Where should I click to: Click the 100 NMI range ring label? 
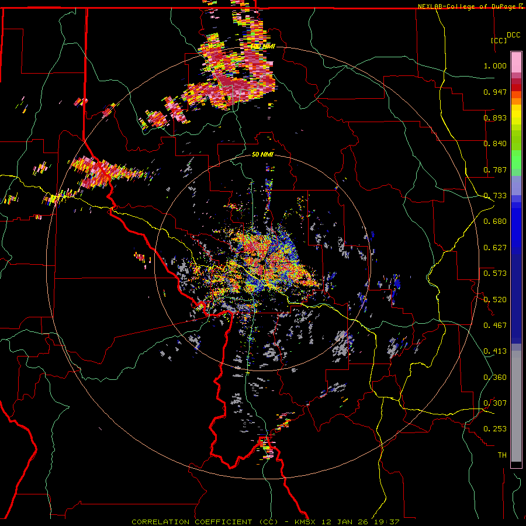coord(263,46)
